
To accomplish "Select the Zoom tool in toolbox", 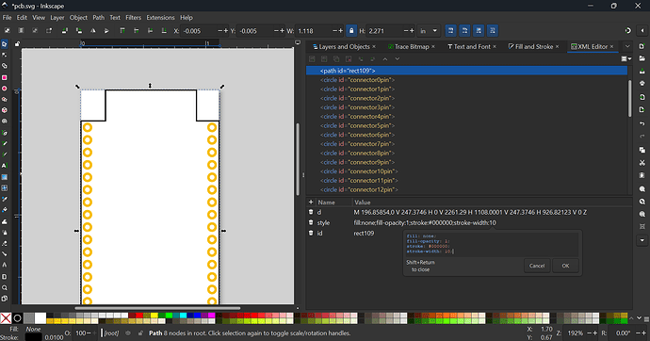I will (4, 287).
